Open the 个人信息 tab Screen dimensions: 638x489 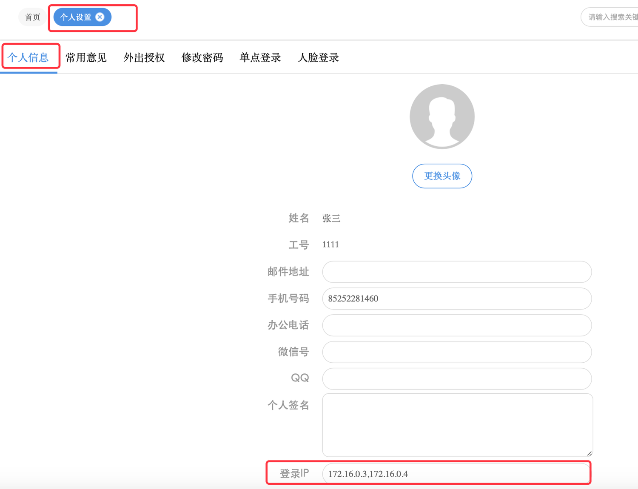coord(28,57)
